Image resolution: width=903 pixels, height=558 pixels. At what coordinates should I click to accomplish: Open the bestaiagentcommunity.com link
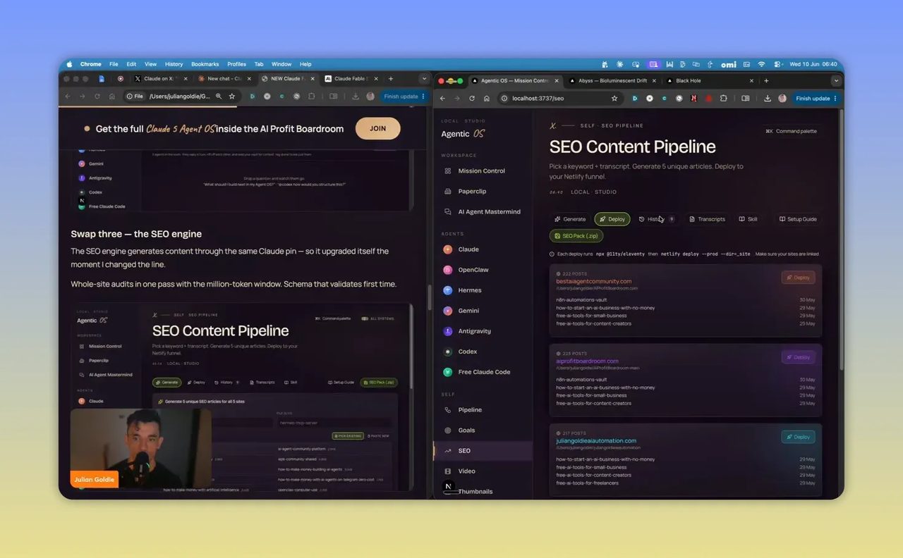click(x=593, y=281)
